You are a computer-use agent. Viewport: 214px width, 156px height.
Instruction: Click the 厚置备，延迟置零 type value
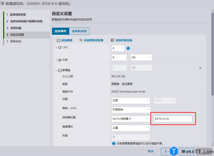[x=122, y=84]
